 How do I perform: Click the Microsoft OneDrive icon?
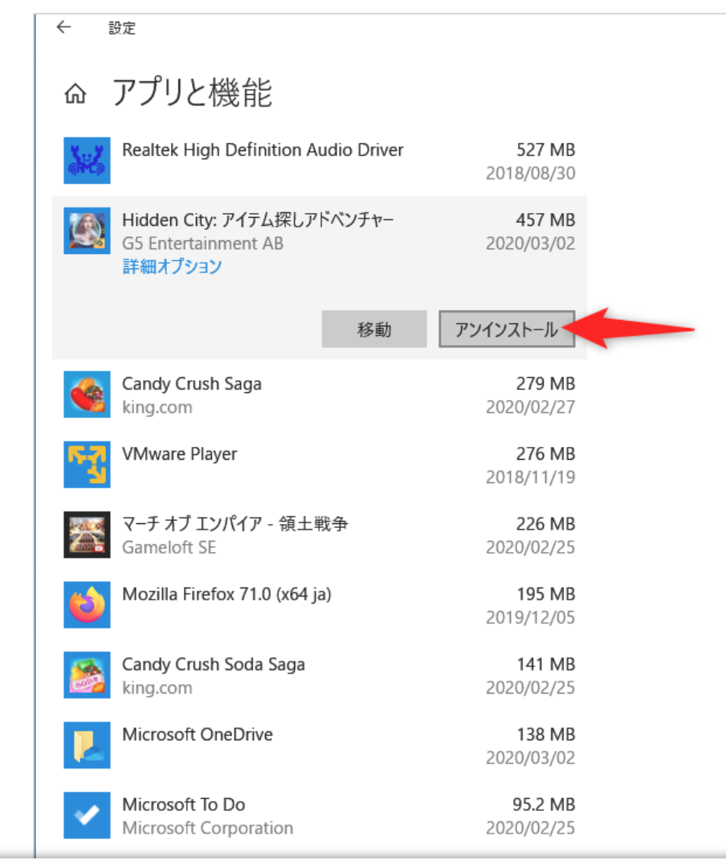coord(87,745)
